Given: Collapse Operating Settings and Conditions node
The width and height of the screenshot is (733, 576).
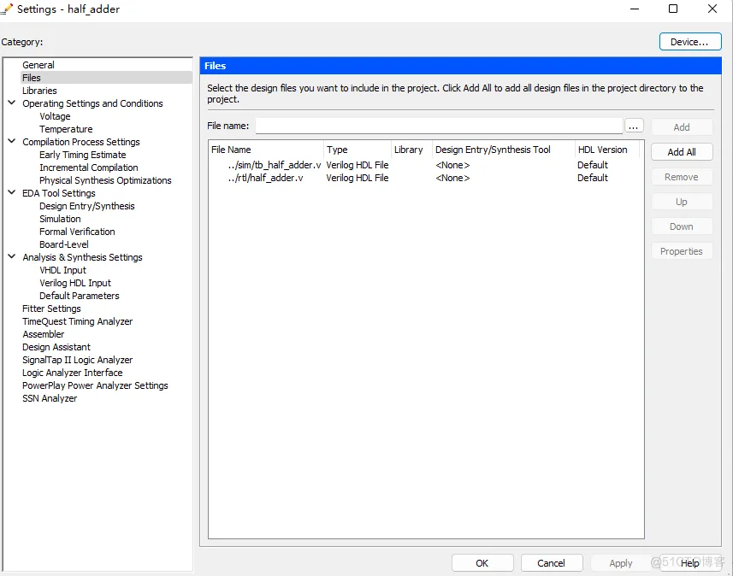Looking at the screenshot, I should 12,103.
